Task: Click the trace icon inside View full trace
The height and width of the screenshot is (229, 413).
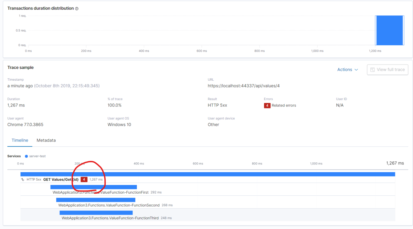Action: [372, 70]
